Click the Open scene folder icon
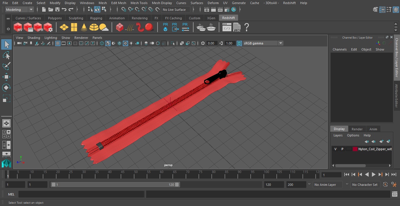This screenshot has width=400, height=206. point(51,10)
